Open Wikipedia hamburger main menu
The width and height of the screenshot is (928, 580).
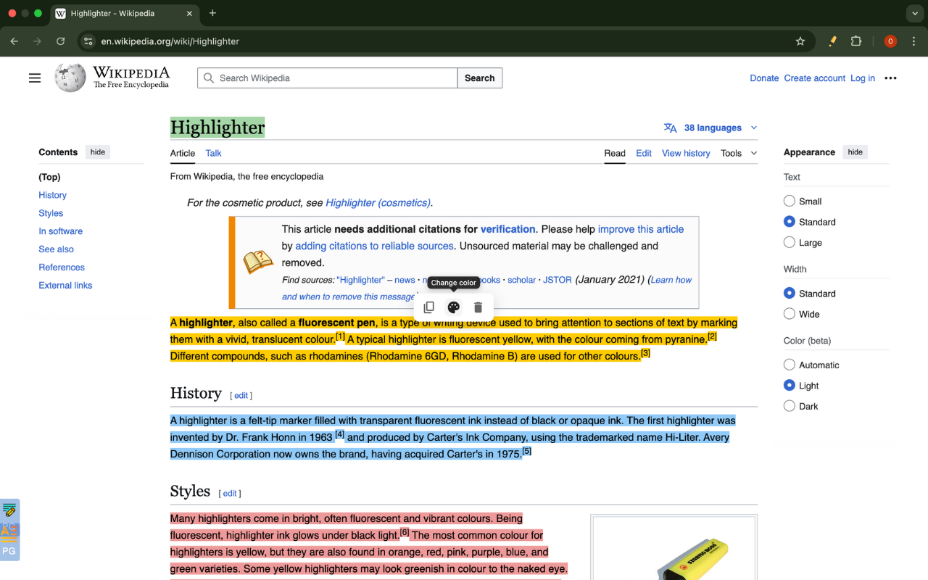[x=35, y=78]
